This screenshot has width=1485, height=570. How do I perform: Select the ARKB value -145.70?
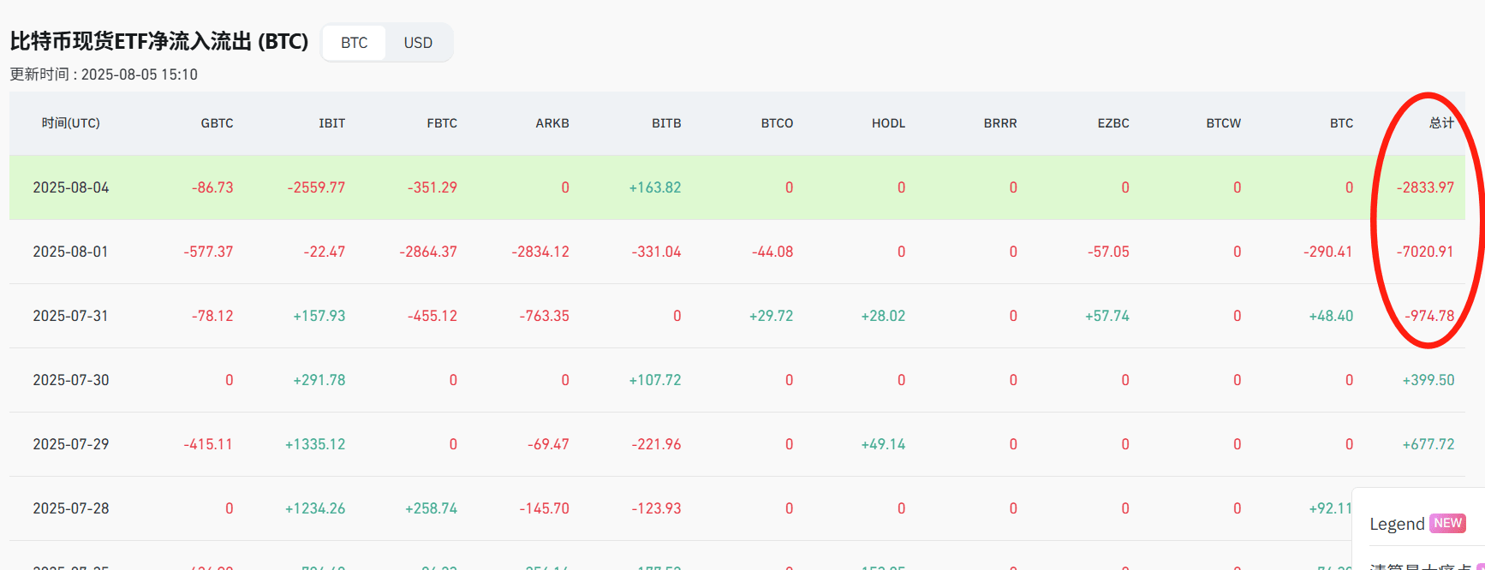pos(545,508)
